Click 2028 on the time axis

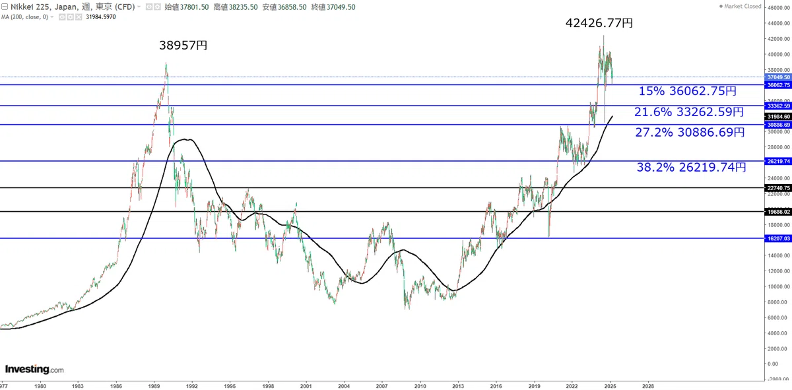[x=649, y=385]
